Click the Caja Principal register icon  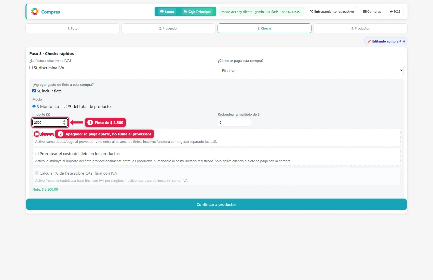(x=185, y=11)
